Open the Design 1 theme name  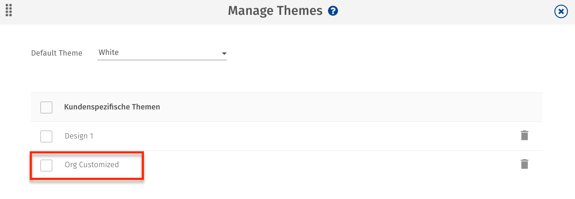(79, 136)
